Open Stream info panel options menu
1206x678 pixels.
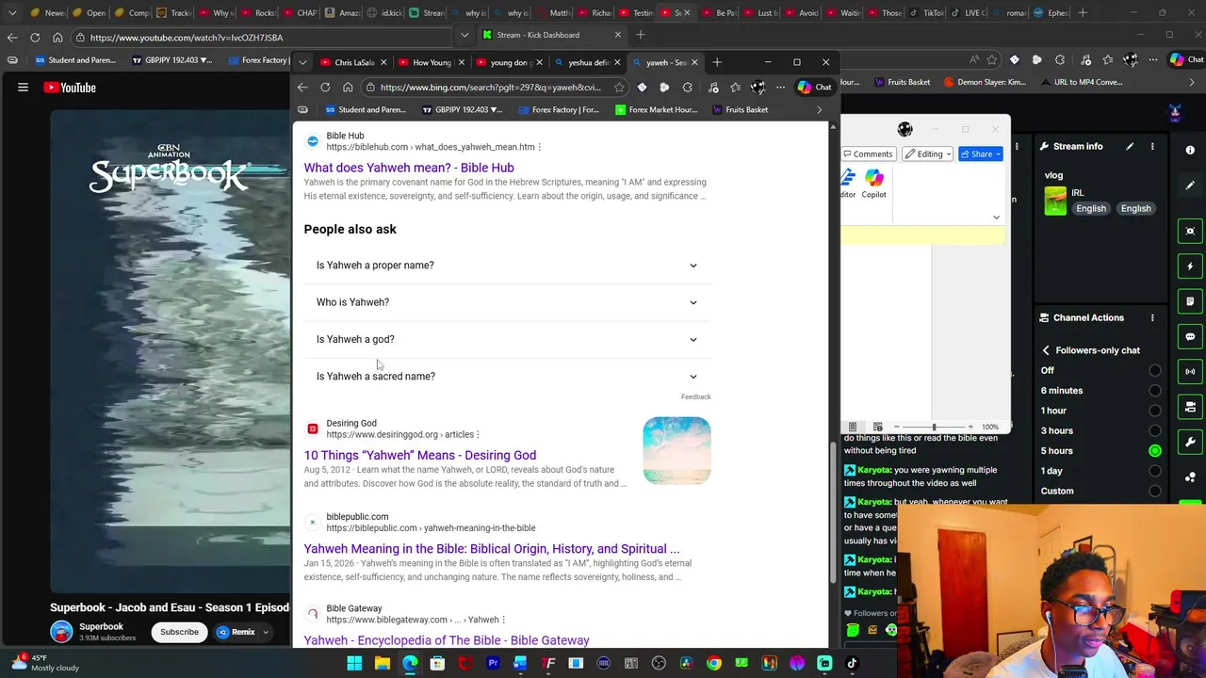click(1152, 147)
